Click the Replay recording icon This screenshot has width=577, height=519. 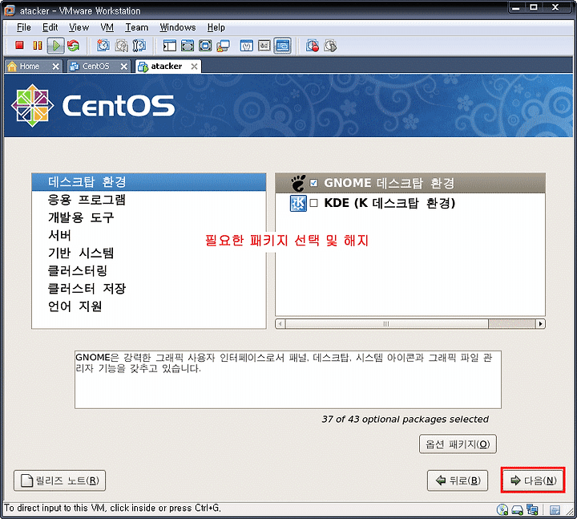click(330, 46)
